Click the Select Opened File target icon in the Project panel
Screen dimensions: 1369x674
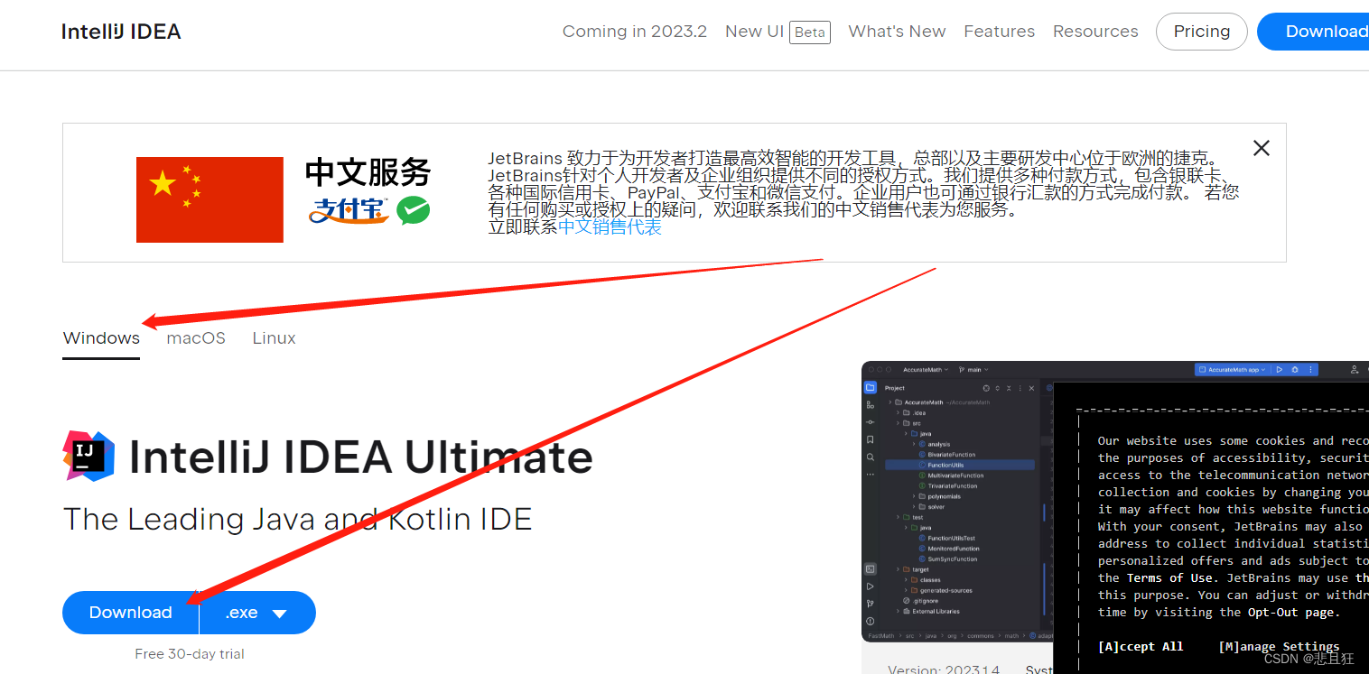[986, 388]
